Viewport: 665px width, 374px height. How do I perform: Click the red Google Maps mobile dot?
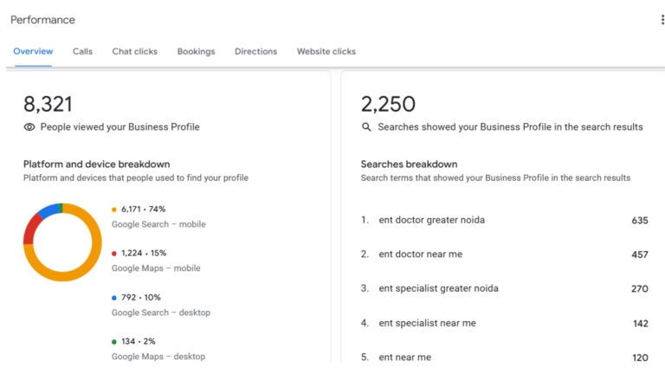tap(114, 254)
